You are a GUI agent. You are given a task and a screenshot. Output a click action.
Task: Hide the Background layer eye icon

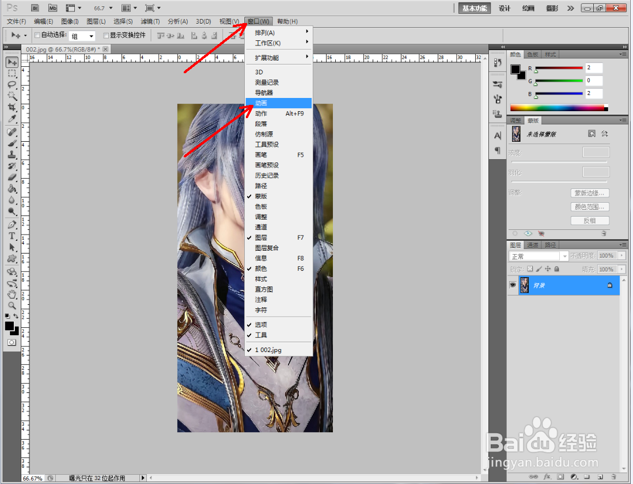point(513,285)
